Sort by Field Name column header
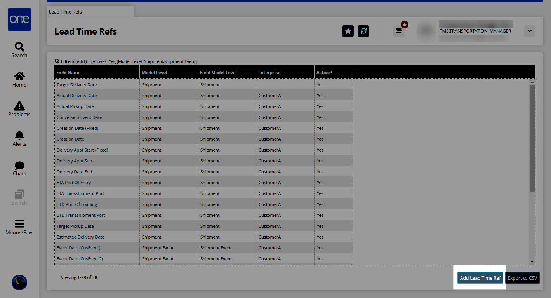Viewport: 551px width, 298px height. pyautogui.click(x=68, y=72)
